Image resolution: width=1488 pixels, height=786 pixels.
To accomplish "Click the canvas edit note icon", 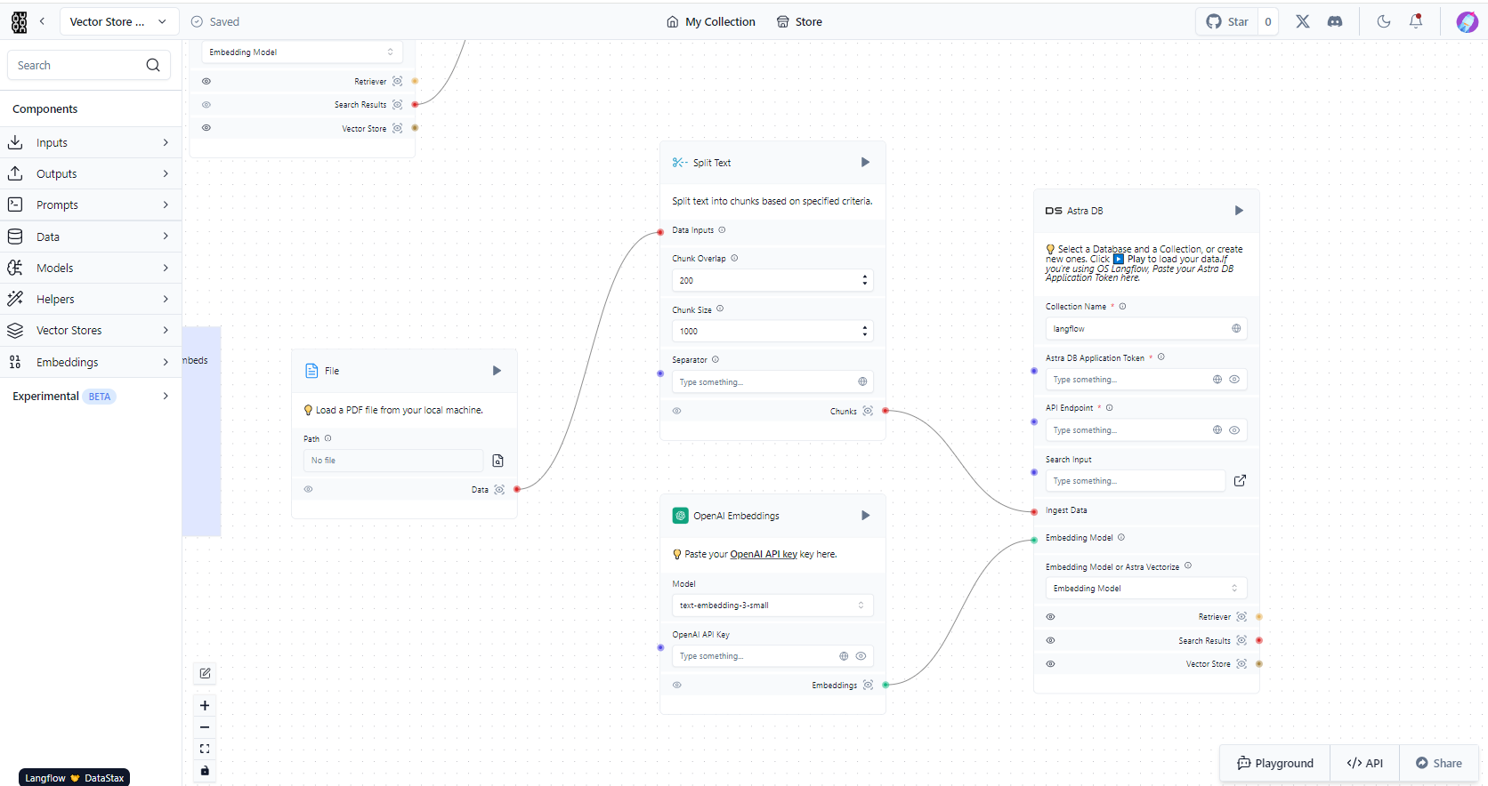I will click(205, 673).
